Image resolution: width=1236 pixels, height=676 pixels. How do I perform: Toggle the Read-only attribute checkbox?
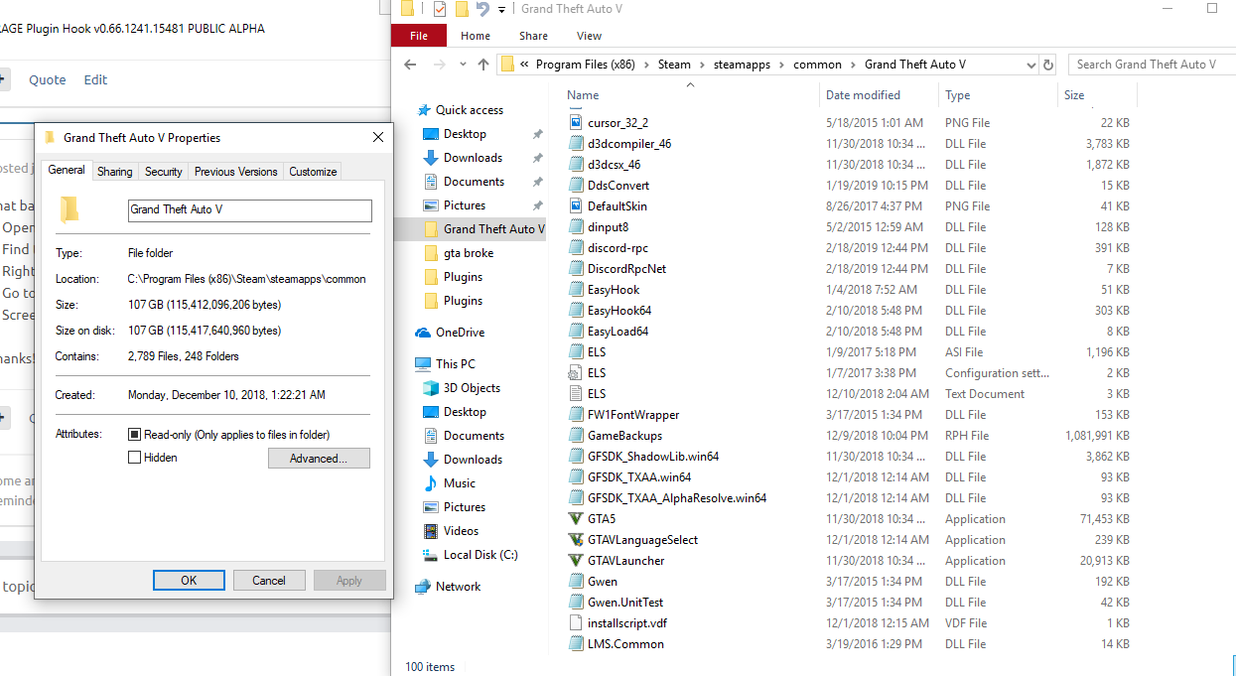135,435
